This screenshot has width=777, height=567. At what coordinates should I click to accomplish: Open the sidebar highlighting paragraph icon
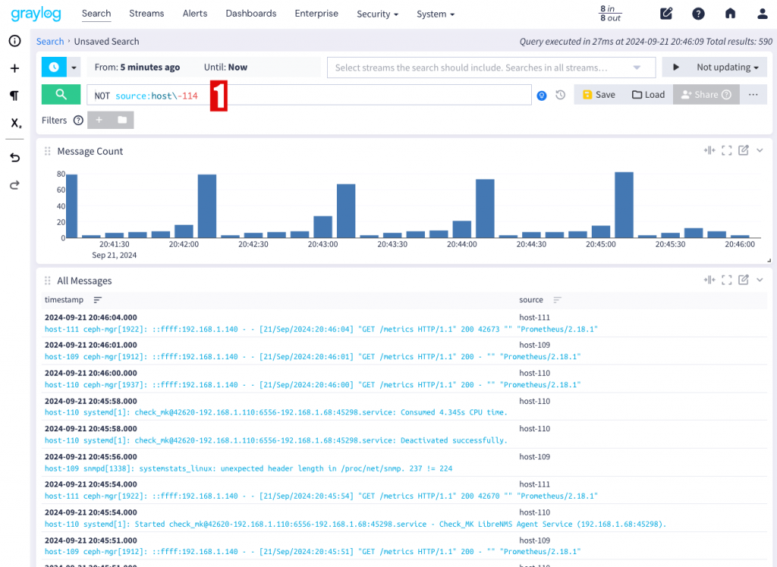click(x=15, y=96)
